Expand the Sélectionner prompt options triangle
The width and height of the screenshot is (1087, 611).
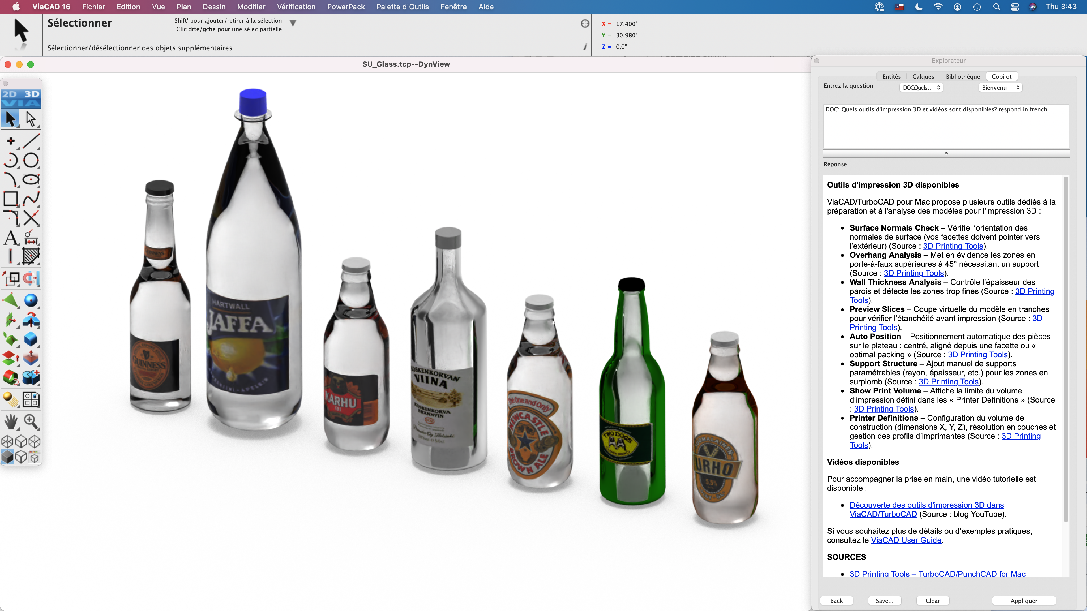pos(293,23)
